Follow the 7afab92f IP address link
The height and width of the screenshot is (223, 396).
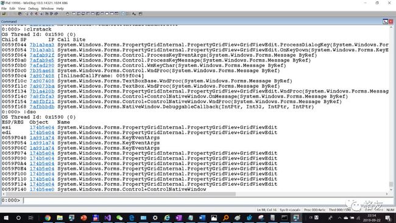click(x=42, y=55)
